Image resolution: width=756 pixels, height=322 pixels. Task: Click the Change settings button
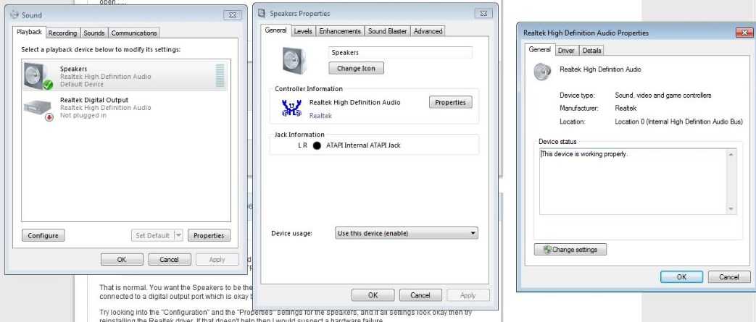click(570, 250)
